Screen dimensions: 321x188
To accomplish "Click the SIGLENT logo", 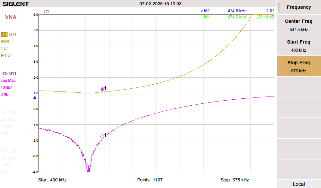I will [16, 4].
